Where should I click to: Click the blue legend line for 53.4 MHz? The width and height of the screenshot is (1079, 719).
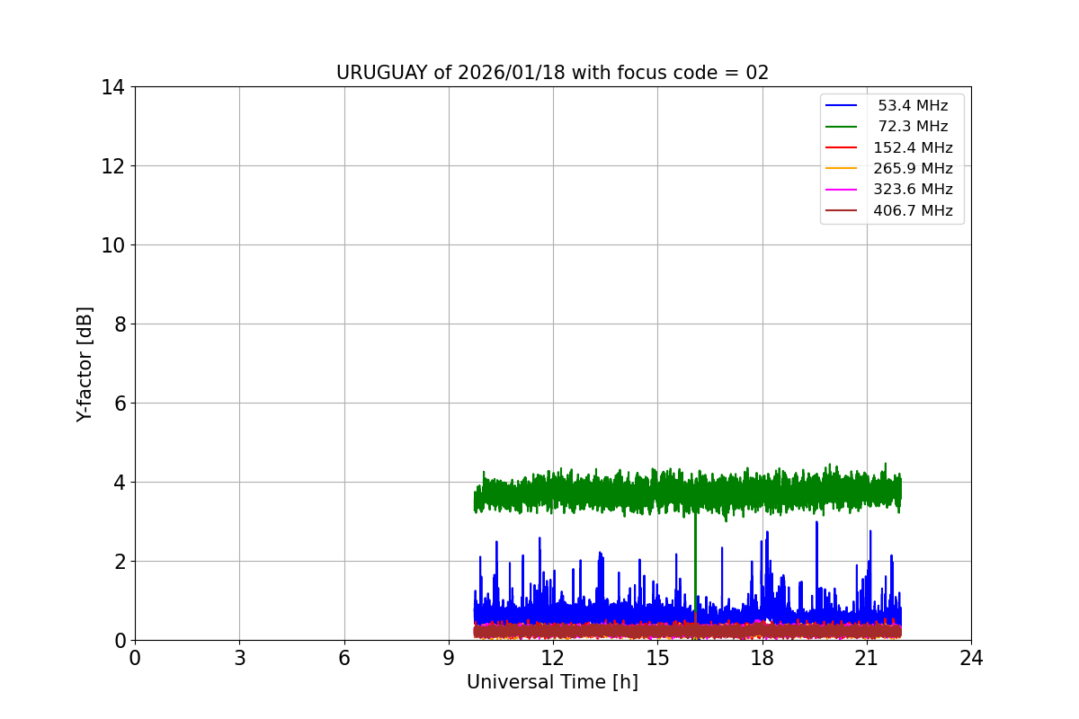[842, 106]
